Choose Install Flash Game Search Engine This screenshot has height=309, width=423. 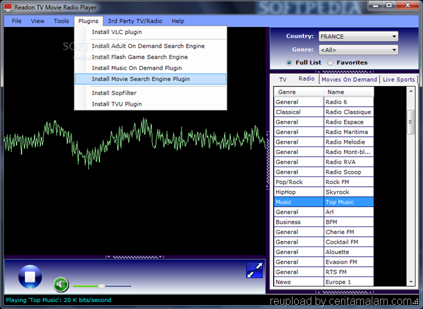click(x=150, y=57)
